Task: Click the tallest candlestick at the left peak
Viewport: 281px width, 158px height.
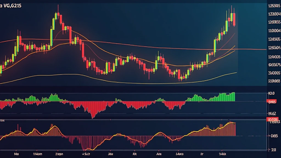Action: (x=58, y=14)
